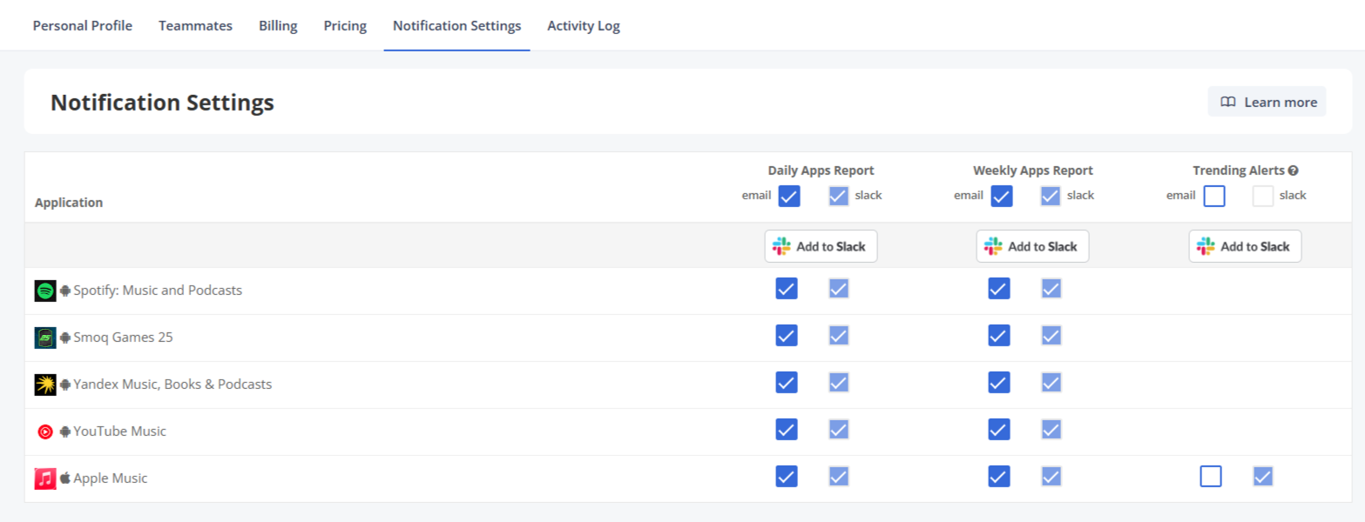Toggle Weekly Apps Report slack header checkbox

coord(1051,196)
